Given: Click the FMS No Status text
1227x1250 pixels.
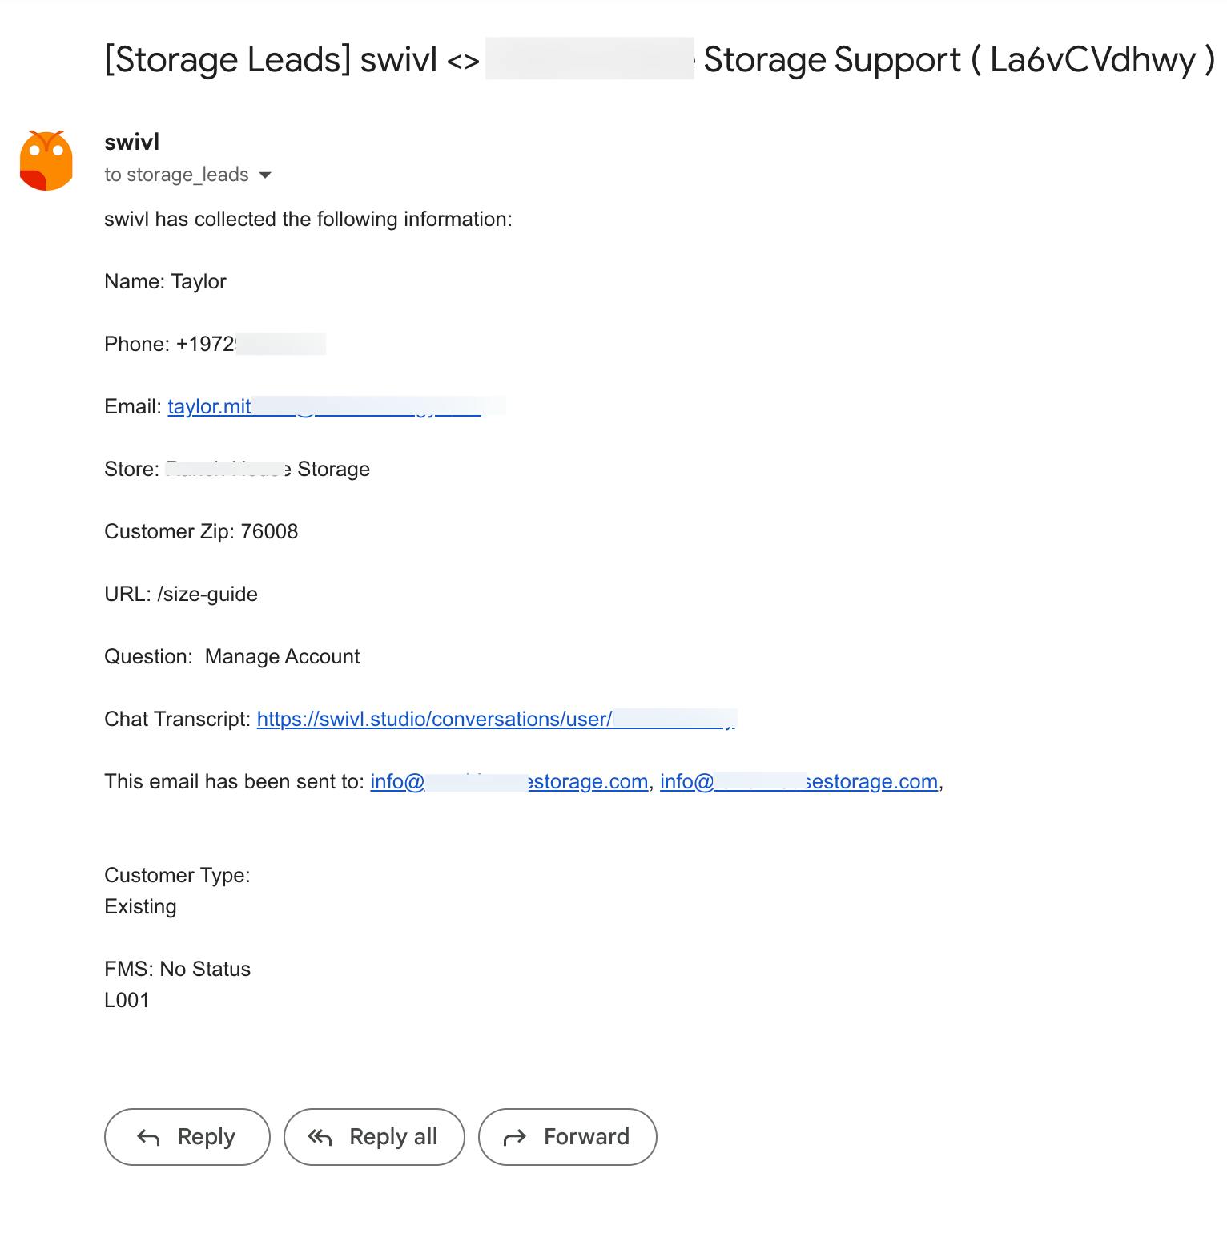Looking at the screenshot, I should coord(177,970).
